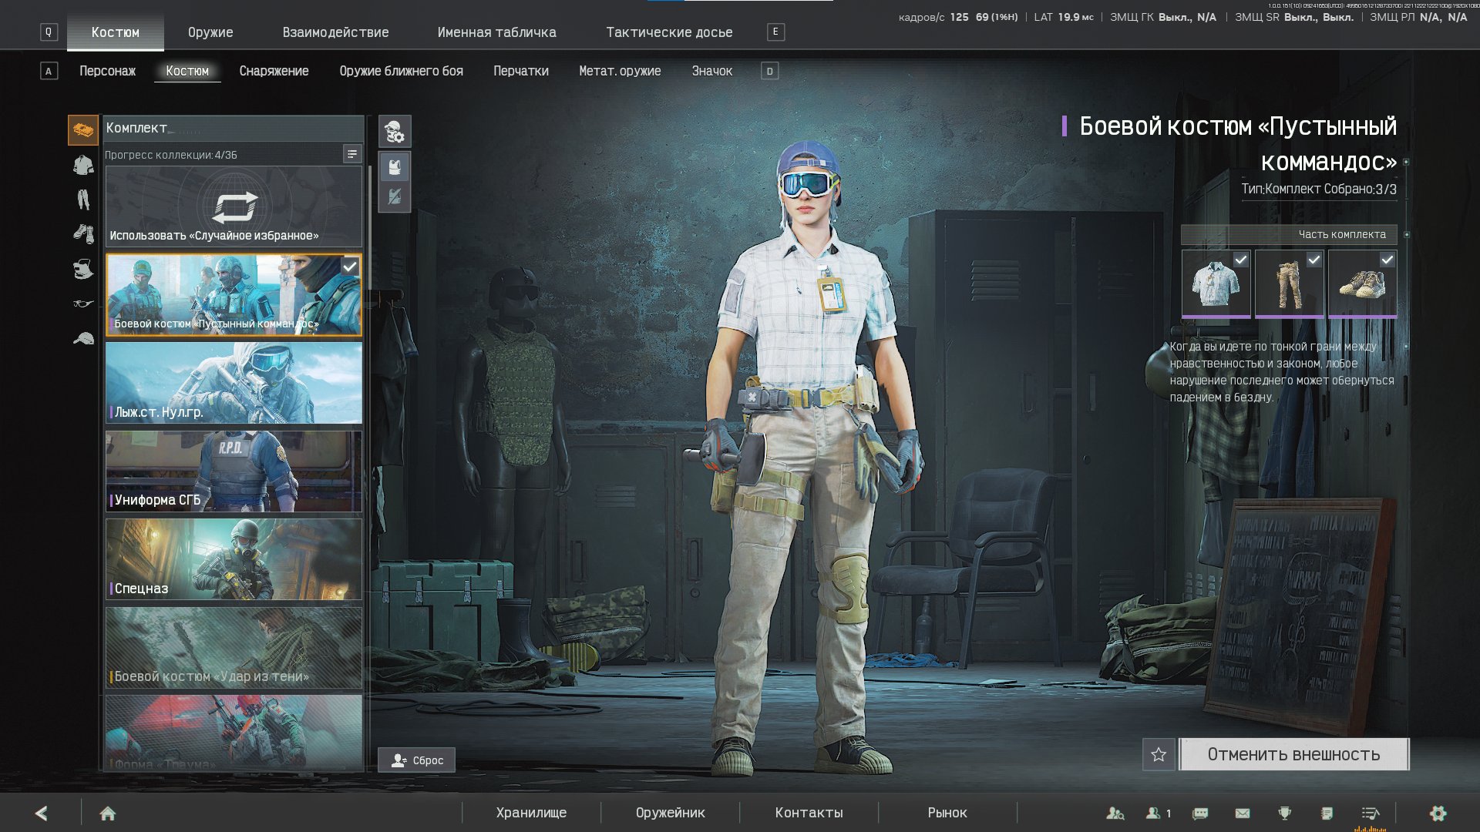Viewport: 1480px width, 832px height.
Task: Click the Сброс reset button
Action: pyautogui.click(x=417, y=760)
